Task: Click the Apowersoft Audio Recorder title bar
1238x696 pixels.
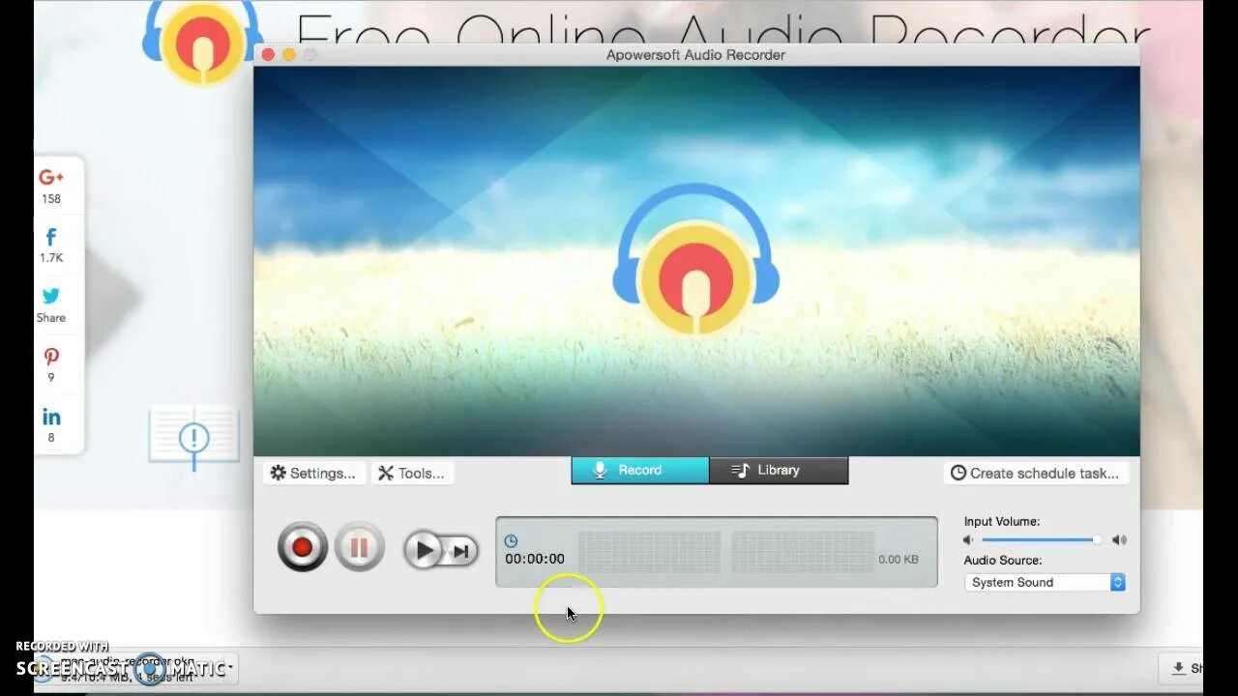Action: [x=695, y=55]
